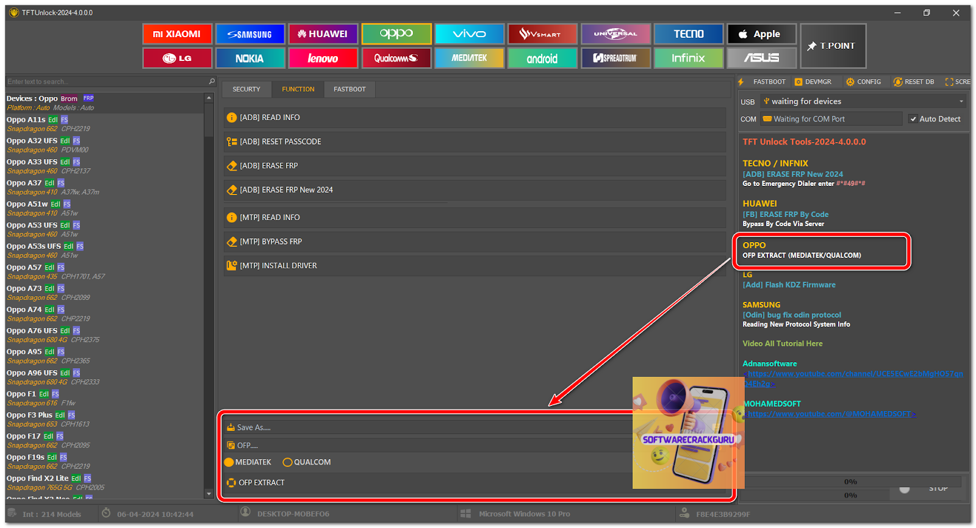Switch to the SECURTY tab
Screen dimensions: 976x528
246,89
